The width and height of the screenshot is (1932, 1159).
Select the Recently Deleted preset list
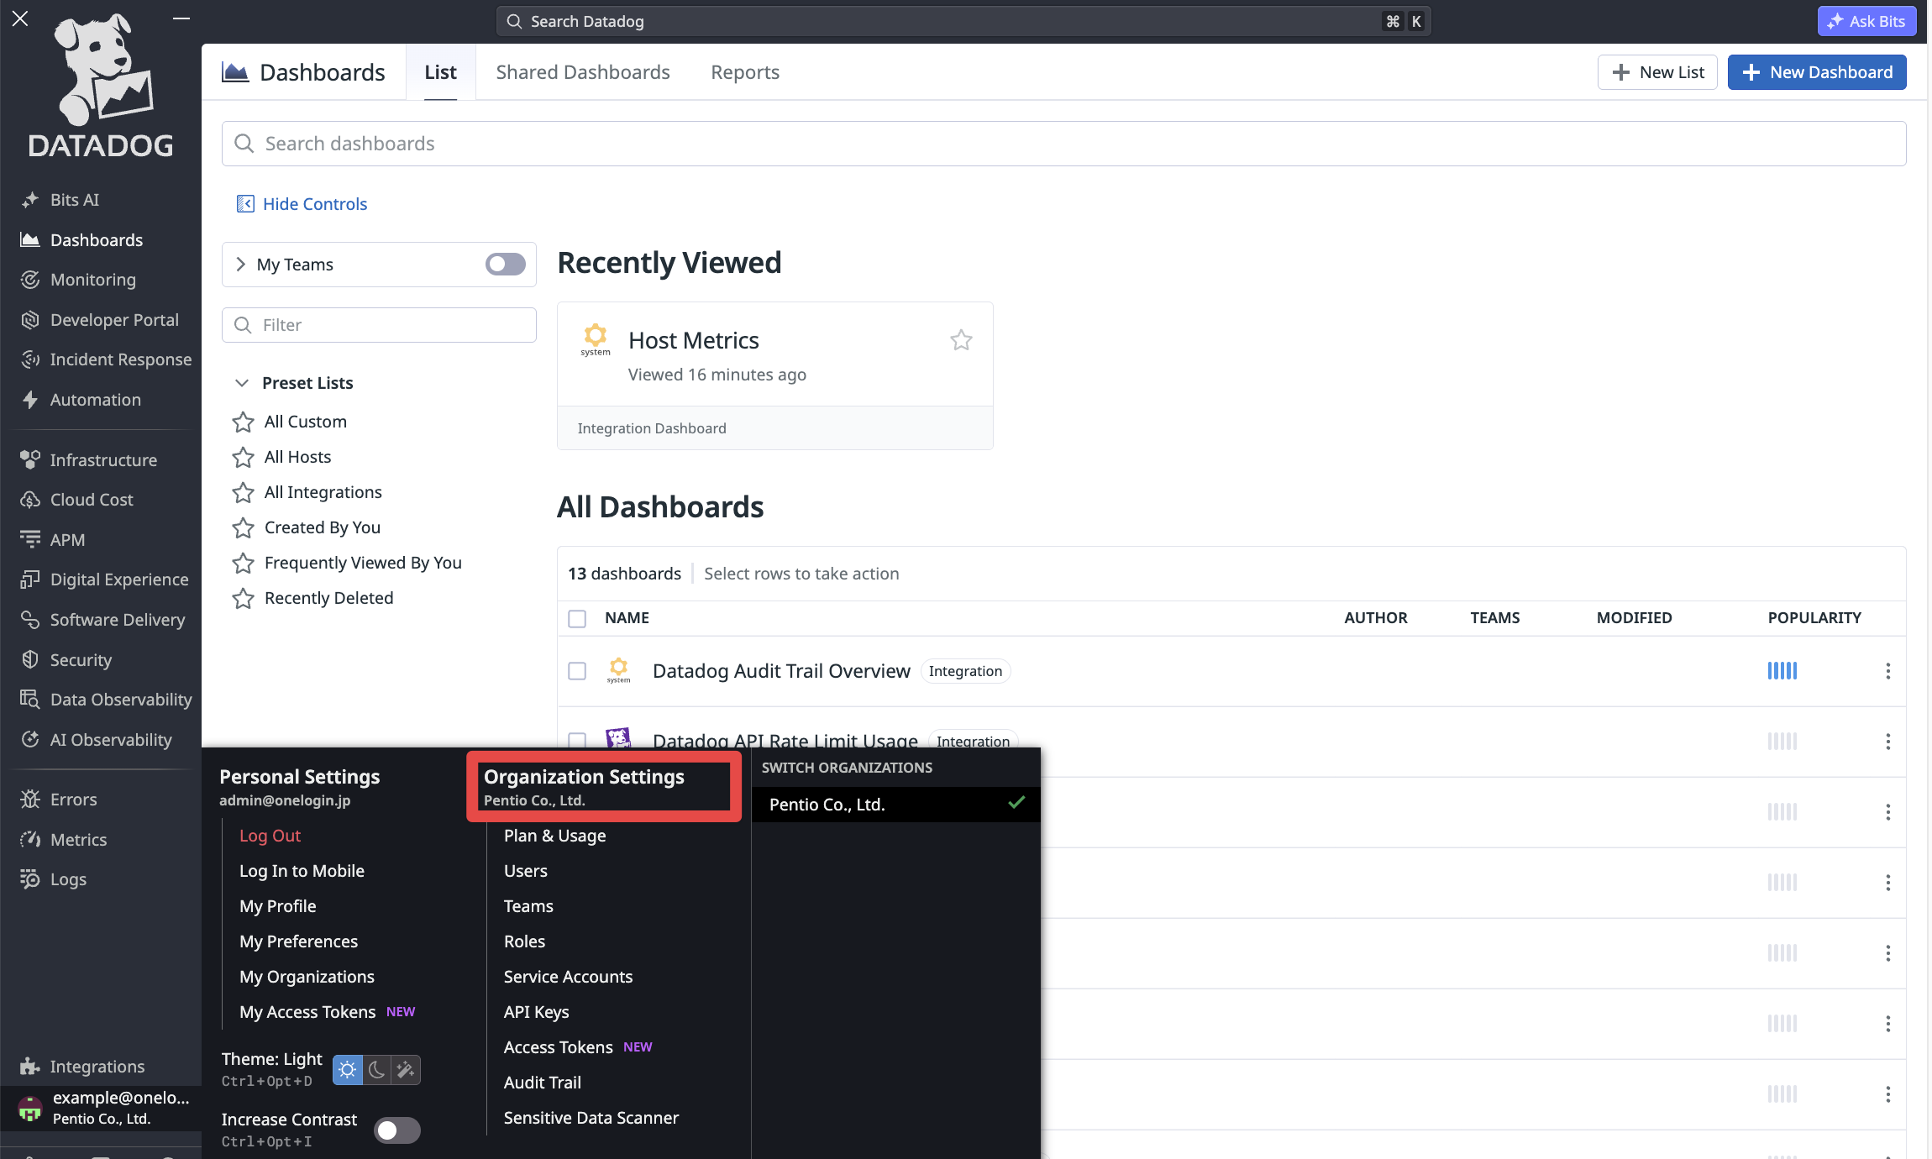[328, 598]
